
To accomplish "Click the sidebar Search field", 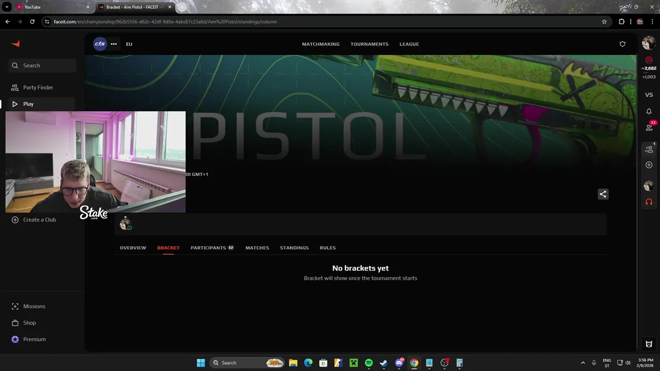I will tap(42, 65).
